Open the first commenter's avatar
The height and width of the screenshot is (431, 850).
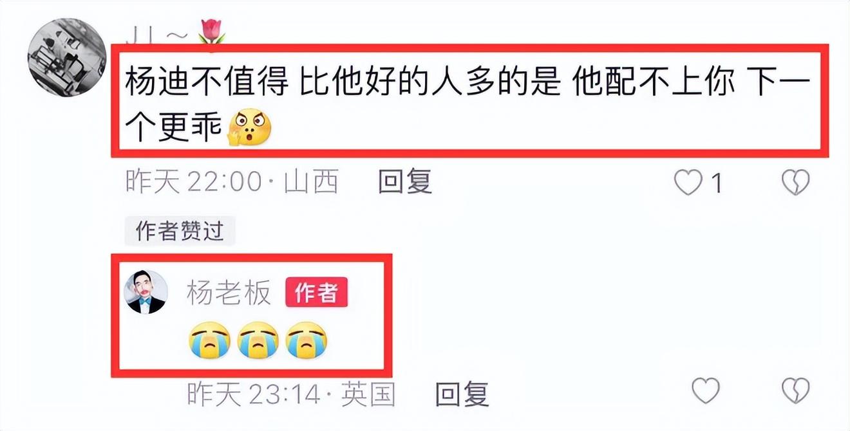click(x=67, y=57)
